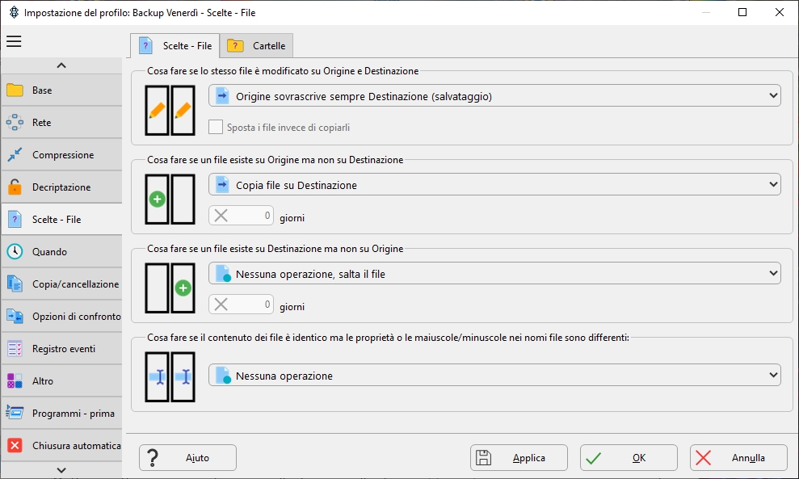Switch to the Cartelle tab

click(257, 46)
